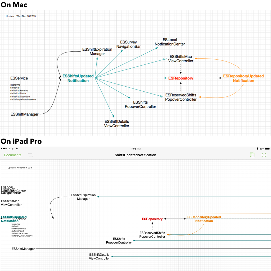Tap the ESSurvey NavigationBar node
Image resolution: width=271 pixels, height=271 pixels.
tap(128, 44)
